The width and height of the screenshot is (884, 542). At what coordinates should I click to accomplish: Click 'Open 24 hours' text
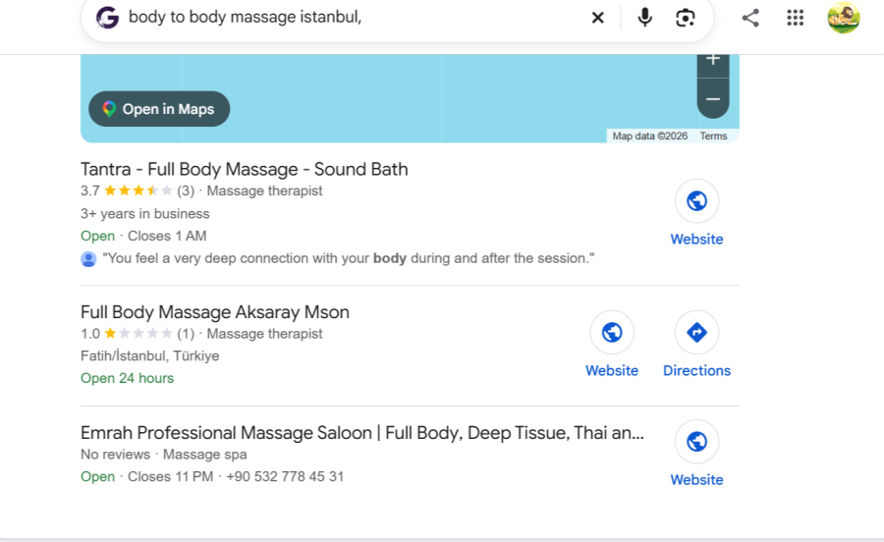[127, 378]
